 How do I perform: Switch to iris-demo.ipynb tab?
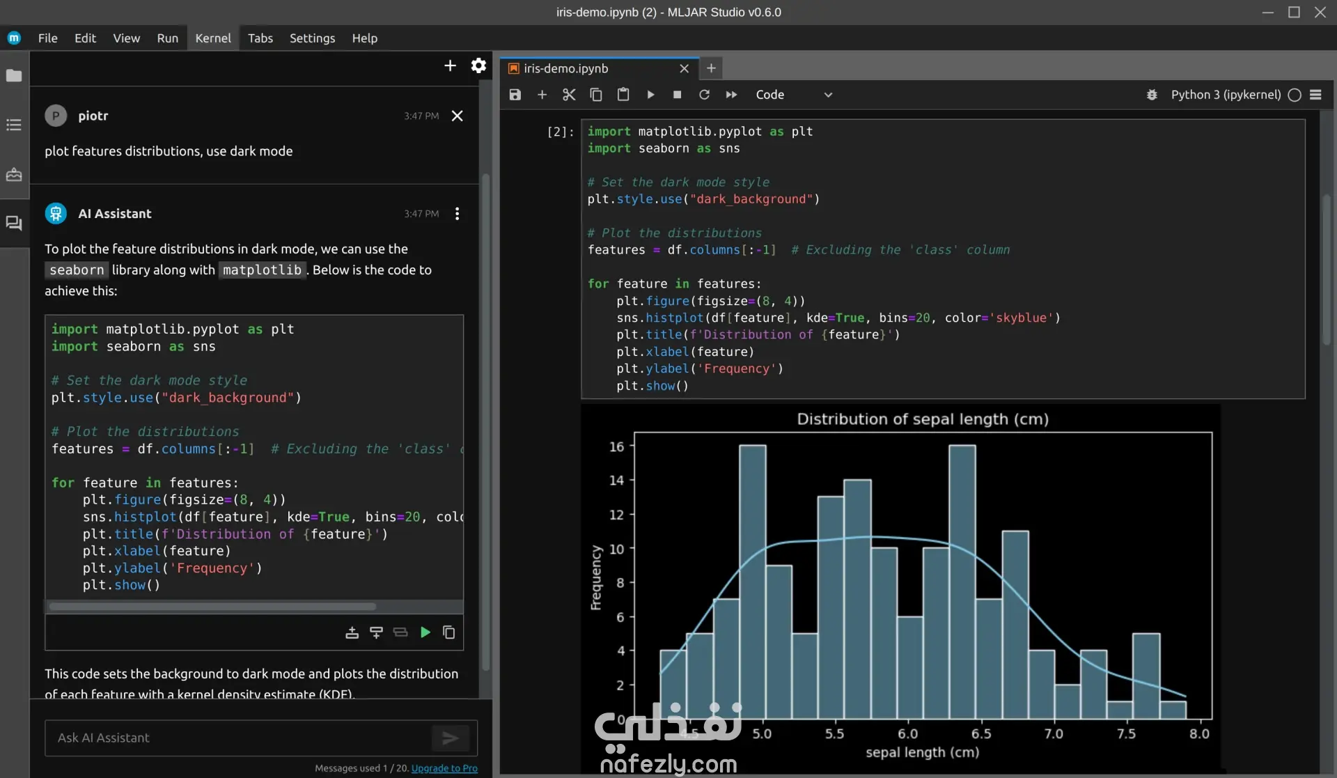[565, 68]
